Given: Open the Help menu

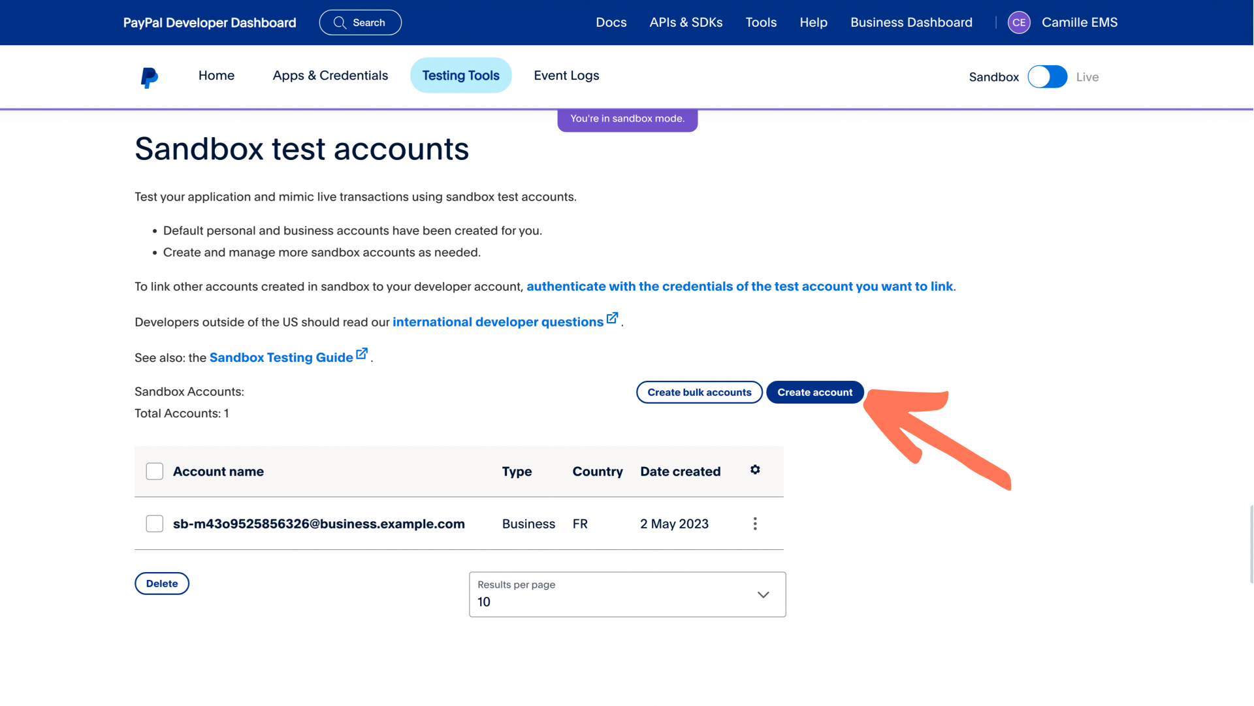Looking at the screenshot, I should tap(813, 23).
